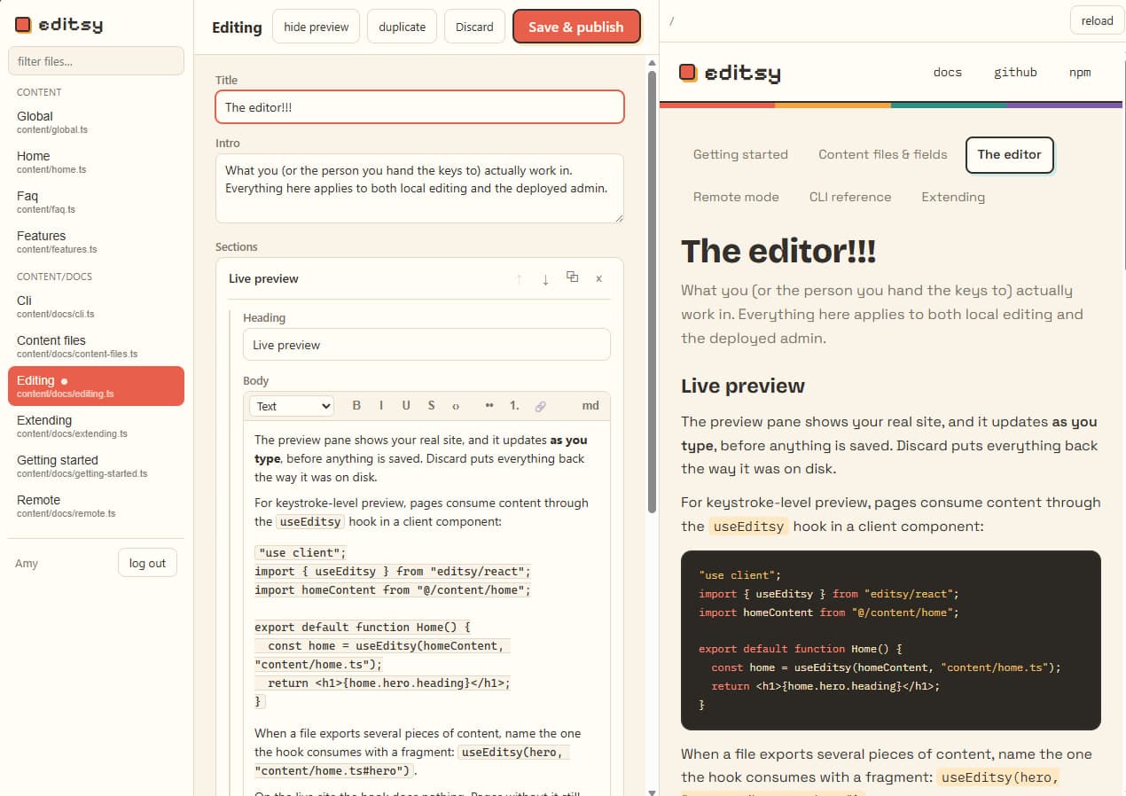
Task: Open the Features content file
Action: coord(96,242)
